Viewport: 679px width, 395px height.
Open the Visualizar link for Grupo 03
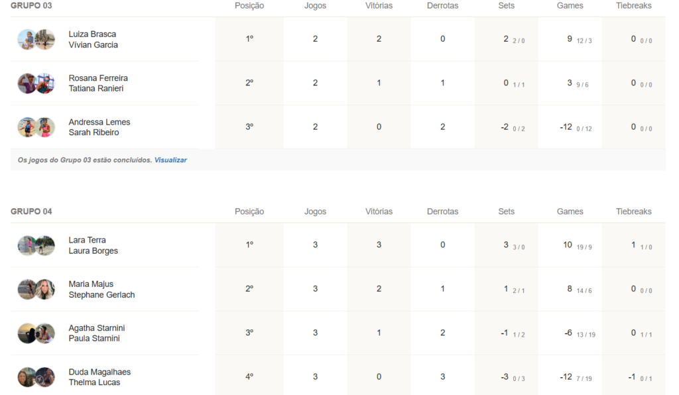[170, 160]
